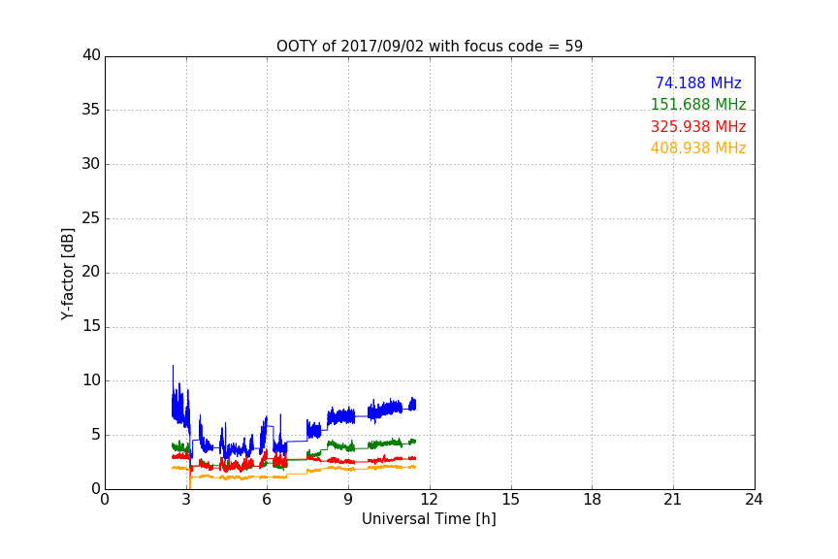Viewport: 838px width, 559px height.
Task: Click the y-axis tick label '5'
Action: (96, 435)
